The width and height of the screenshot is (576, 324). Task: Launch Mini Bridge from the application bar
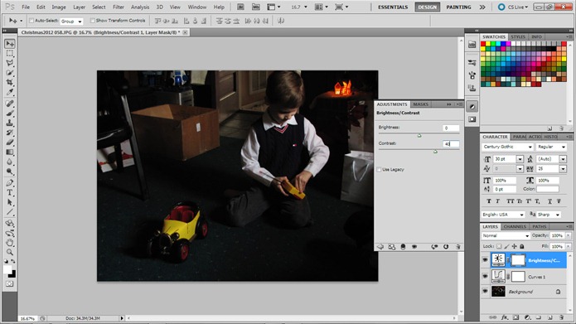pyautogui.click(x=255, y=7)
